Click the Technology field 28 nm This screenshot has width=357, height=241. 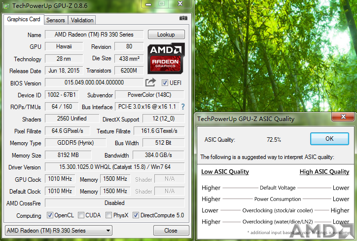coord(64,59)
